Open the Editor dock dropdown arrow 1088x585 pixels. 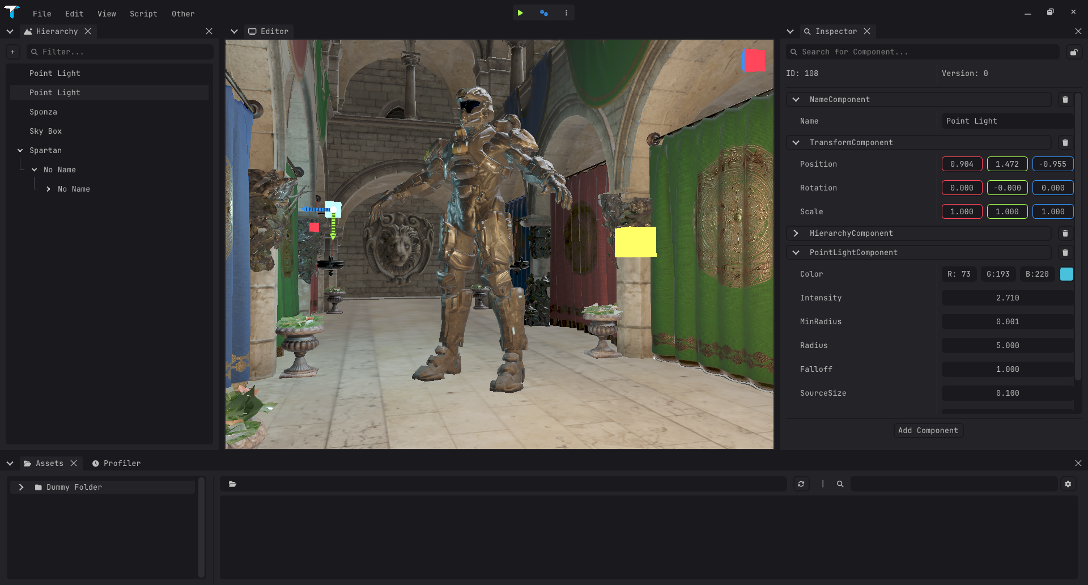(x=234, y=32)
